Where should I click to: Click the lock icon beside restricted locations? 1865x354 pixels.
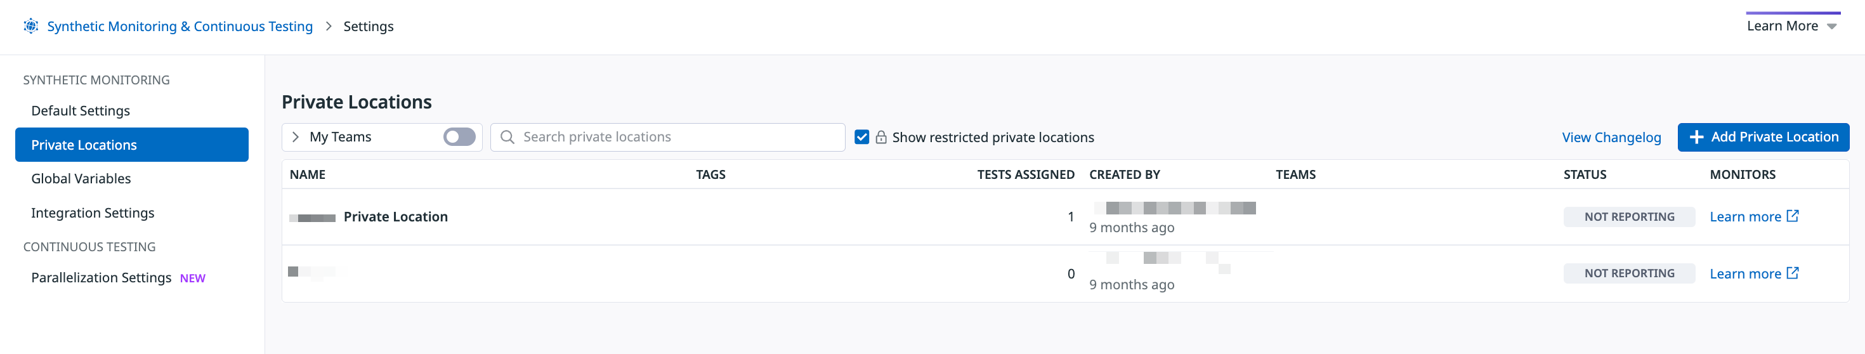(x=881, y=137)
